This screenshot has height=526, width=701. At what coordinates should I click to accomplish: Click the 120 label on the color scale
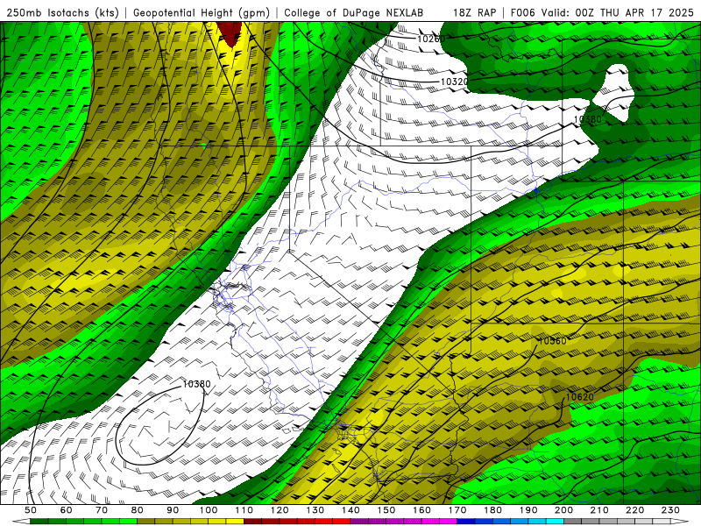pyautogui.click(x=280, y=510)
